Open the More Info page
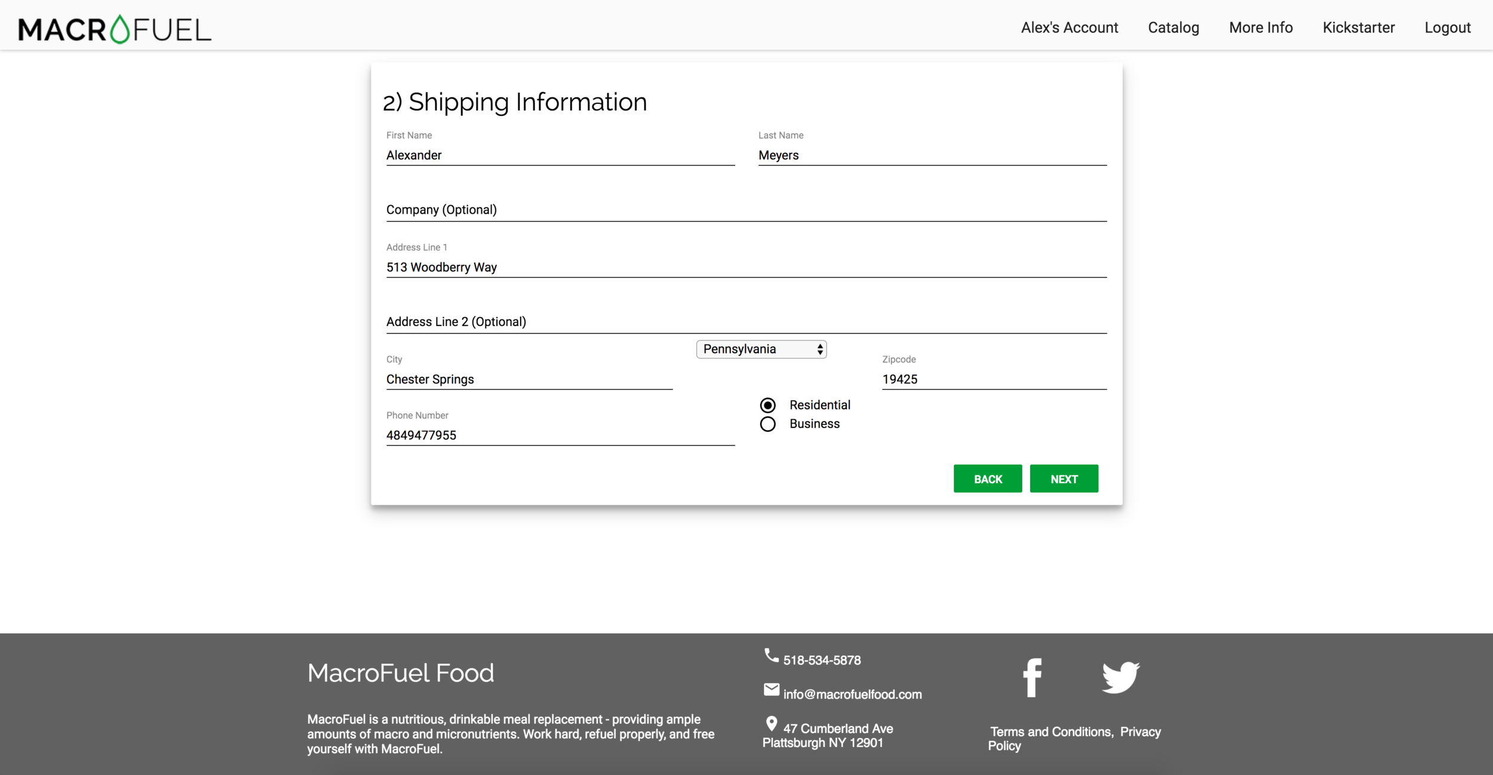1493x775 pixels. (x=1260, y=27)
